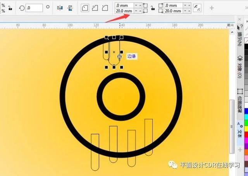Pick the black swatch in the color palette
This screenshot has height=176, width=248.
point(246,47)
